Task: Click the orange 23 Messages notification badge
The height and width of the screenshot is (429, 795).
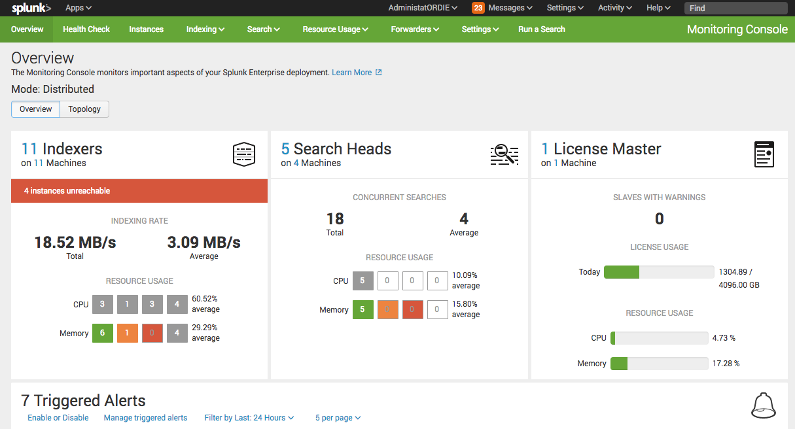Action: click(x=477, y=8)
